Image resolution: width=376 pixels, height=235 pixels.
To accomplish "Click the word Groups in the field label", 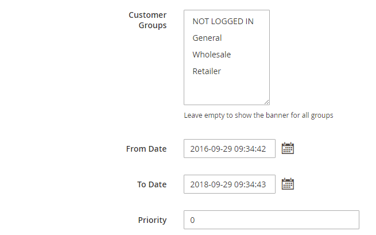I will pos(153,25).
